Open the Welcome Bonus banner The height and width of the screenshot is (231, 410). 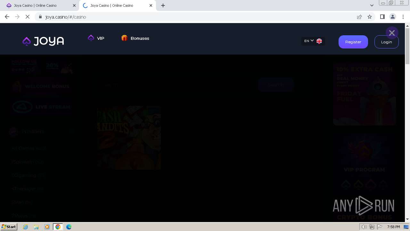(x=42, y=86)
